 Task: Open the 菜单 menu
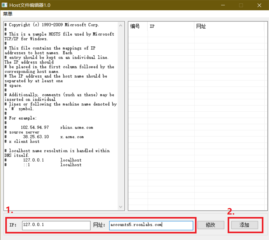(8, 14)
